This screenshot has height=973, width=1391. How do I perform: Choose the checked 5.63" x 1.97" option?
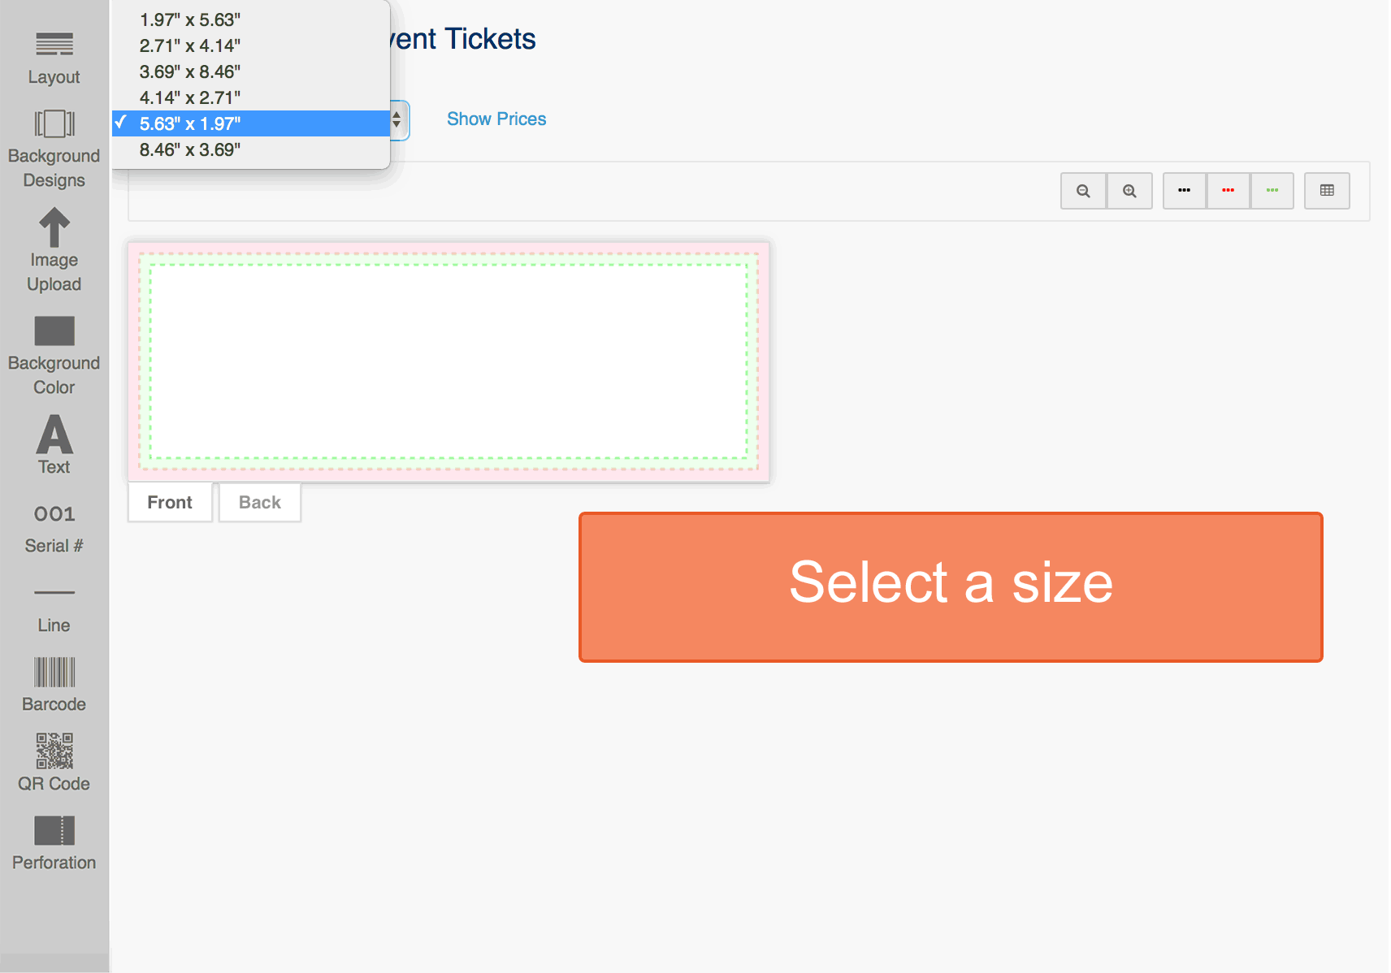click(251, 123)
